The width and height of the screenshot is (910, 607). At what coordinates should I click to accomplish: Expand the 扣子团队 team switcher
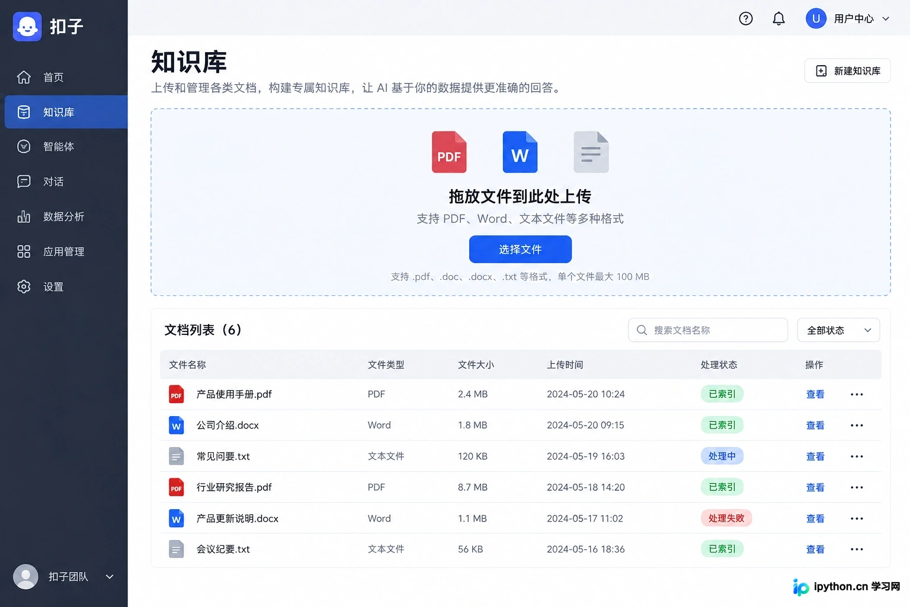click(110, 577)
